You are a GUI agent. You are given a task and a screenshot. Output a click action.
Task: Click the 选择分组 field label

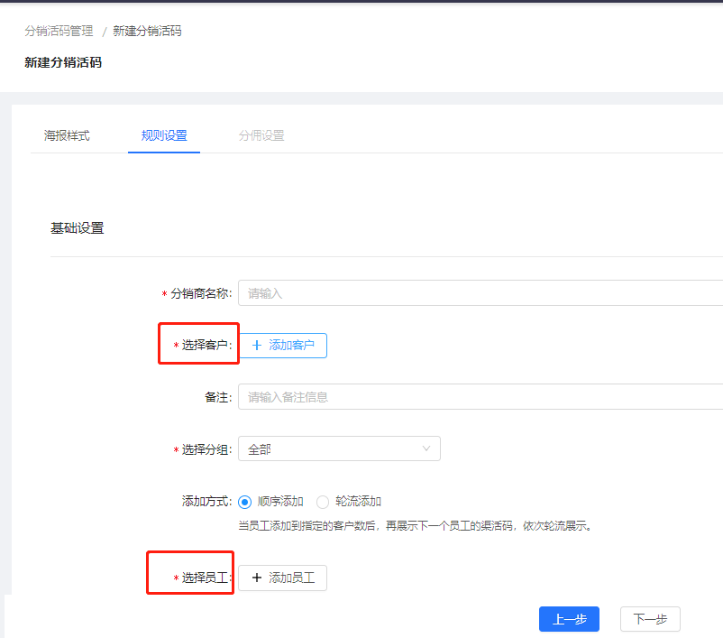[x=206, y=449]
